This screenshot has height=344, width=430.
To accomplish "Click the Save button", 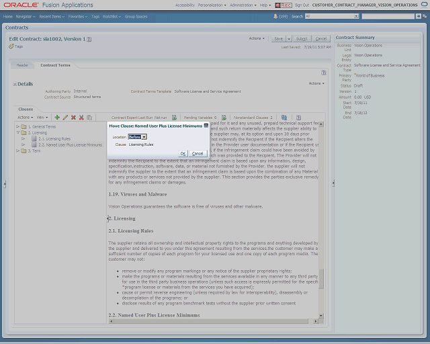I will pos(279,39).
